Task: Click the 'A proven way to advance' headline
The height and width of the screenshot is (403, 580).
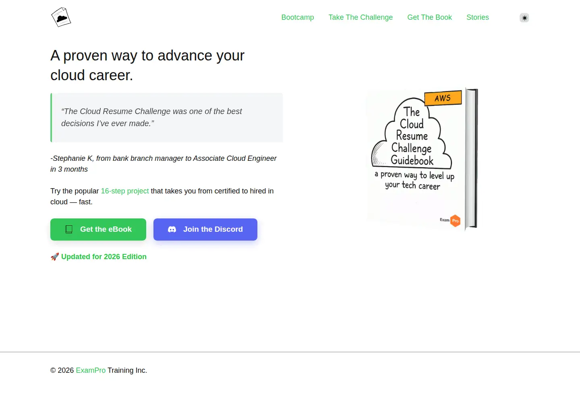Action: coord(147,65)
